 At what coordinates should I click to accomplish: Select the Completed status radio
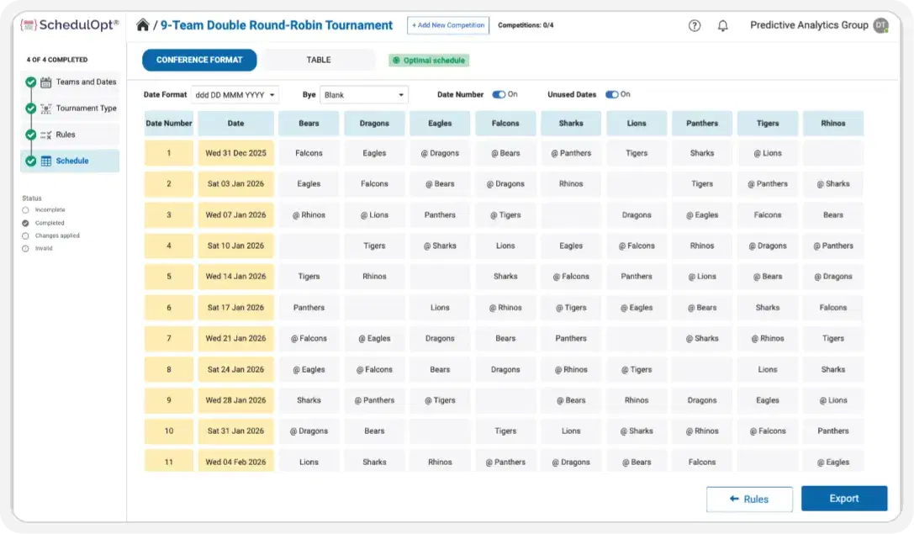(25, 223)
